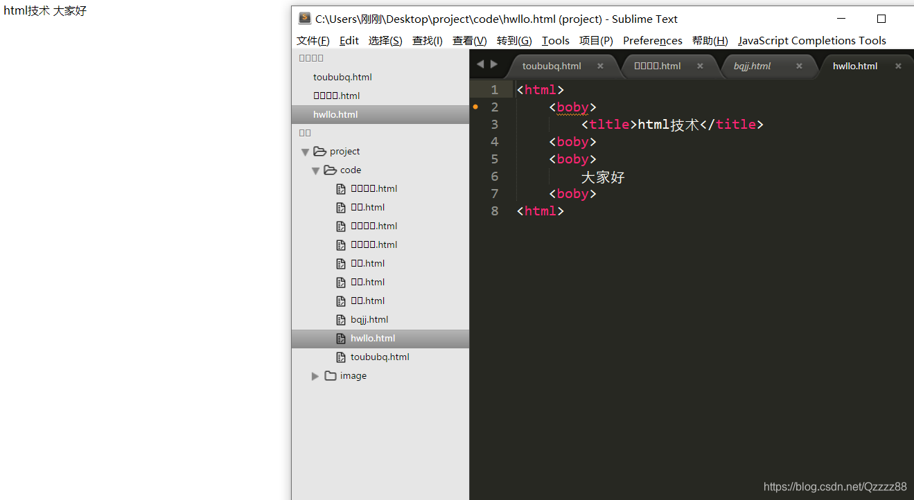Click file icon beside hwllo.html in folder tree
914x500 pixels.
point(340,338)
